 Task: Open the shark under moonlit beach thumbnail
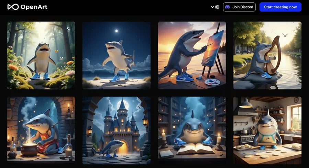coord(116,55)
